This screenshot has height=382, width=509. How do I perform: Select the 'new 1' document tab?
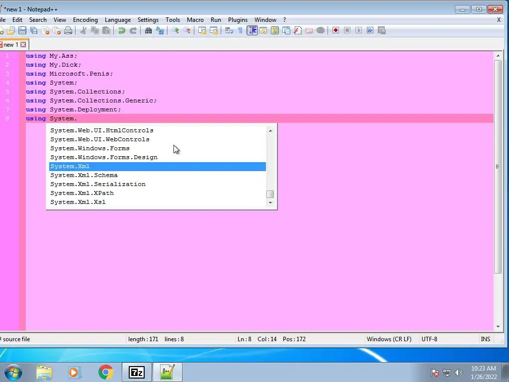pos(11,44)
